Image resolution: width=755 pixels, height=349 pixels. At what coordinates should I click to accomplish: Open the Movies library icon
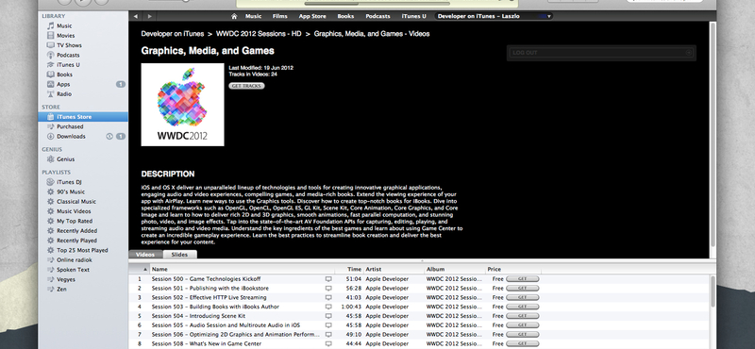(x=51, y=35)
